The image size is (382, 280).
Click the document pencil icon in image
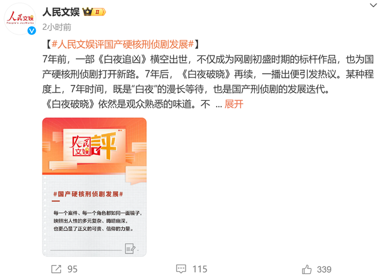(130, 248)
